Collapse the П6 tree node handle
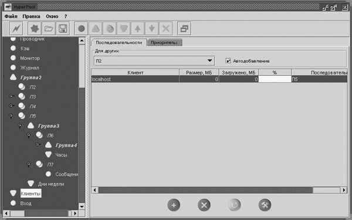The height and width of the screenshot is (220, 352). 29,136
